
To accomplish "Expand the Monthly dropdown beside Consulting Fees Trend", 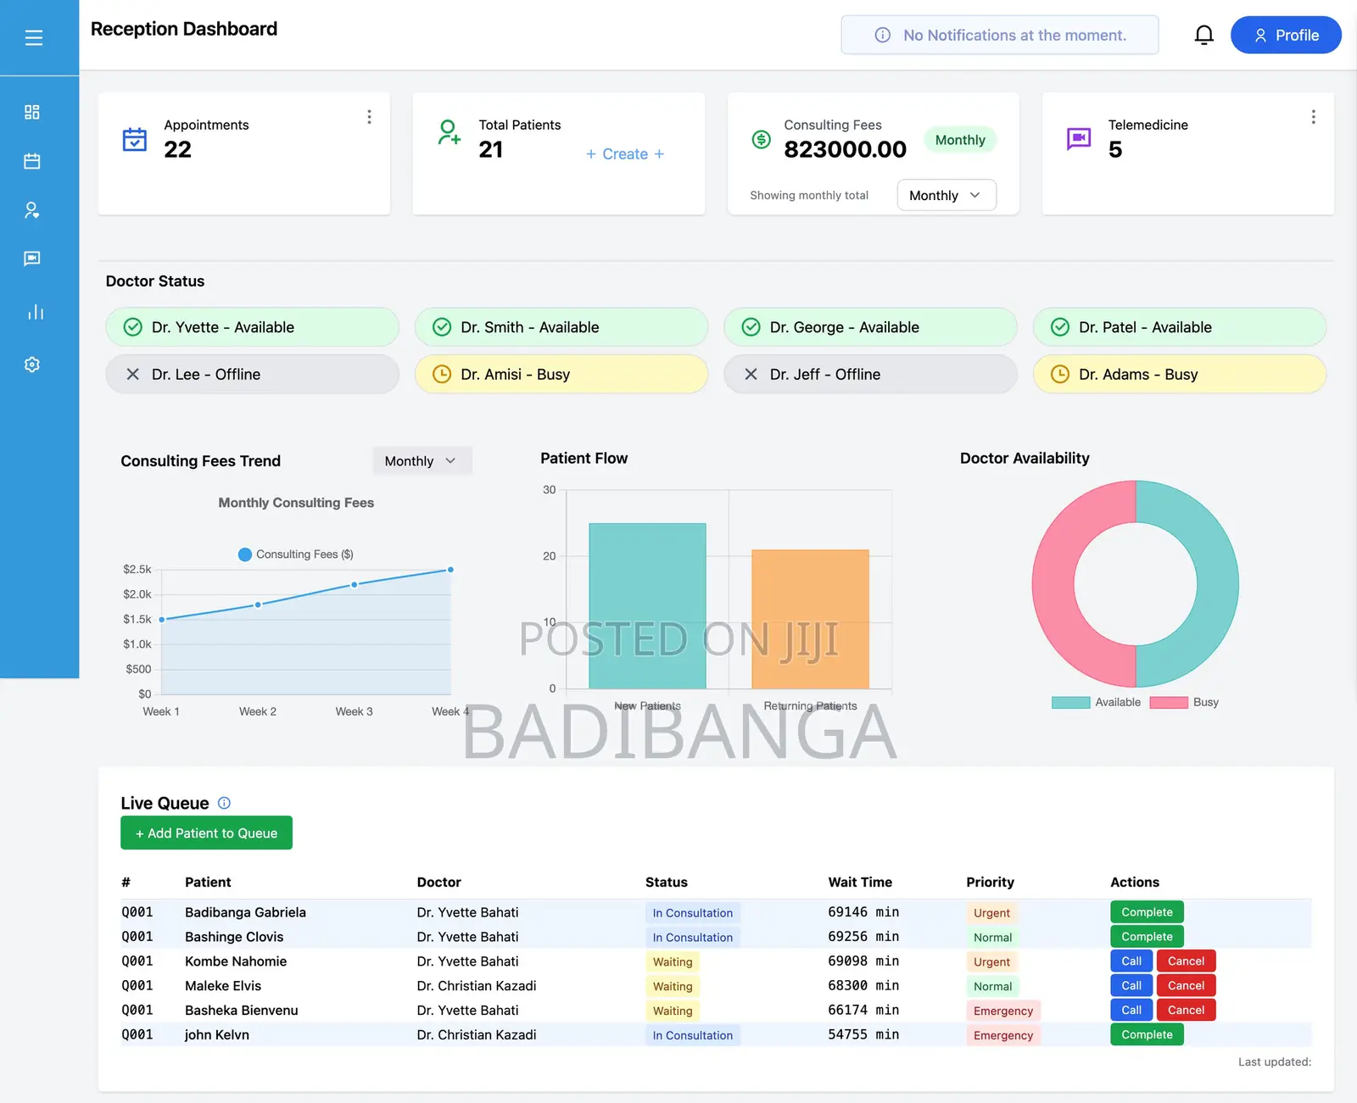I will pyautogui.click(x=422, y=461).
